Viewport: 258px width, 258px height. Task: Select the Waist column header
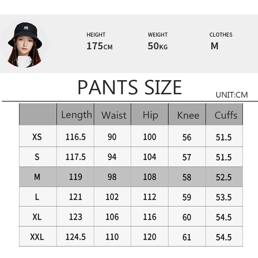[x=114, y=115]
